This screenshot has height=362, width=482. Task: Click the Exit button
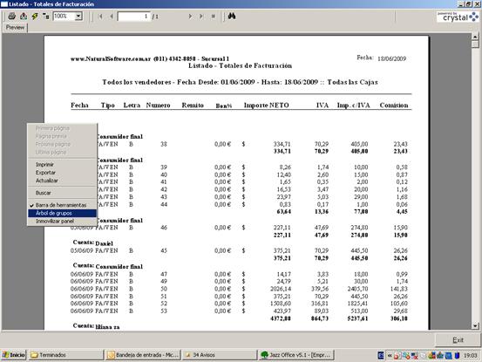[458, 340]
